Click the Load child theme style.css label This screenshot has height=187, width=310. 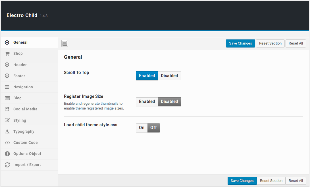tap(91, 125)
